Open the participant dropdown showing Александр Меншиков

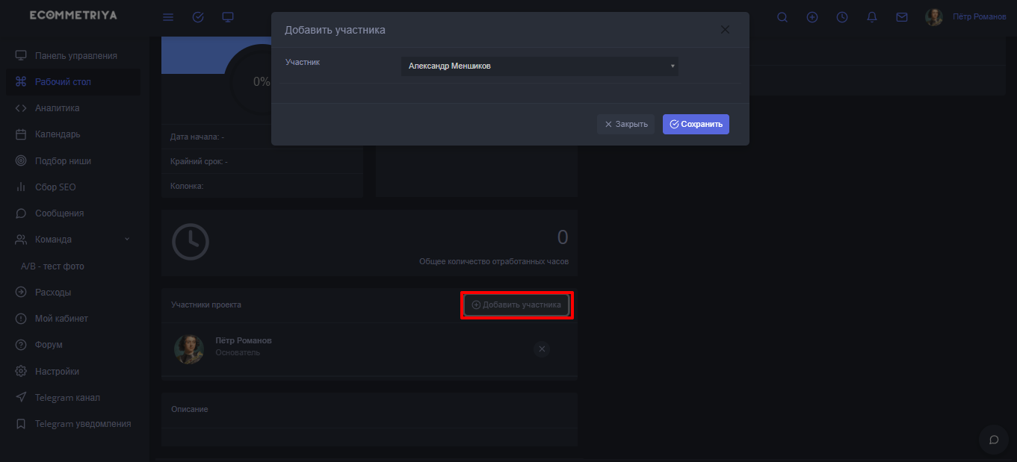click(x=540, y=66)
